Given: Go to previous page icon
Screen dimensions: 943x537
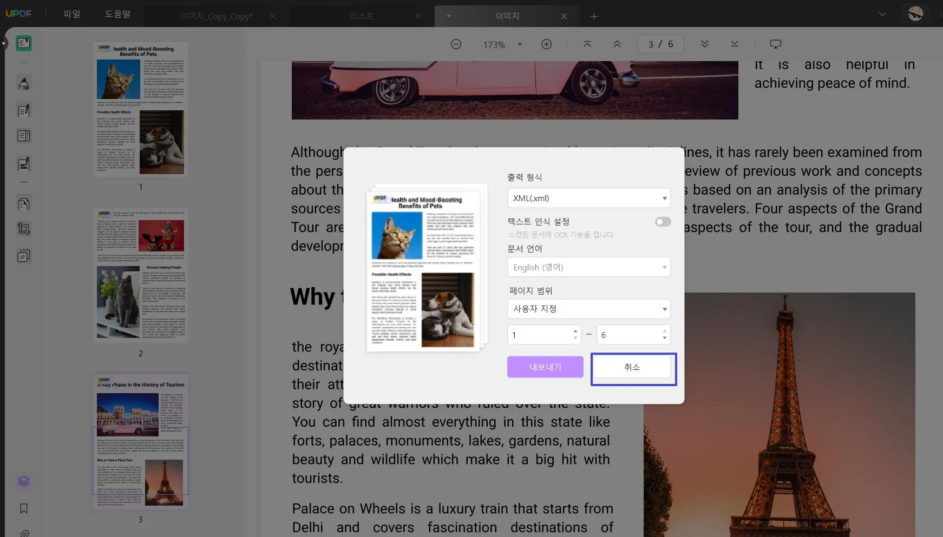Looking at the screenshot, I should point(617,44).
